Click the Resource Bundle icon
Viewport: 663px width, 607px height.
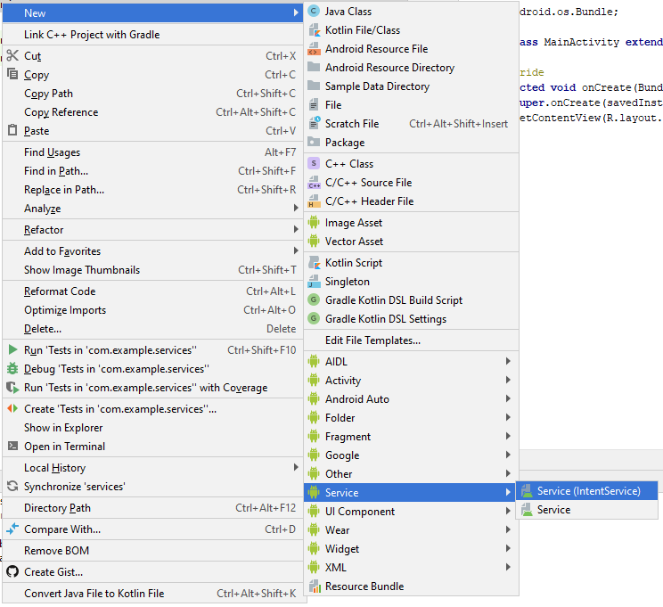314,586
